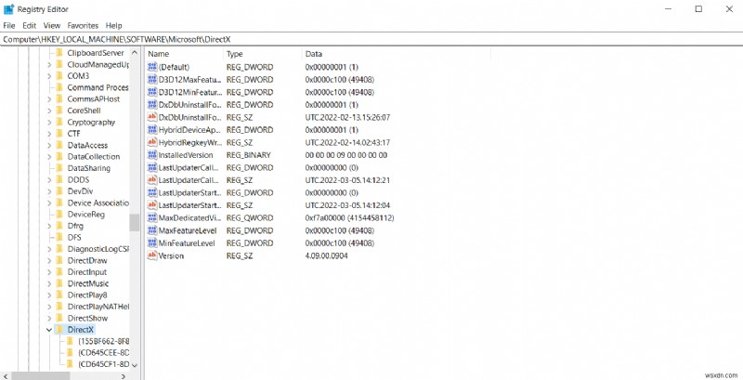
Task: Open the File menu
Action: [9, 26]
